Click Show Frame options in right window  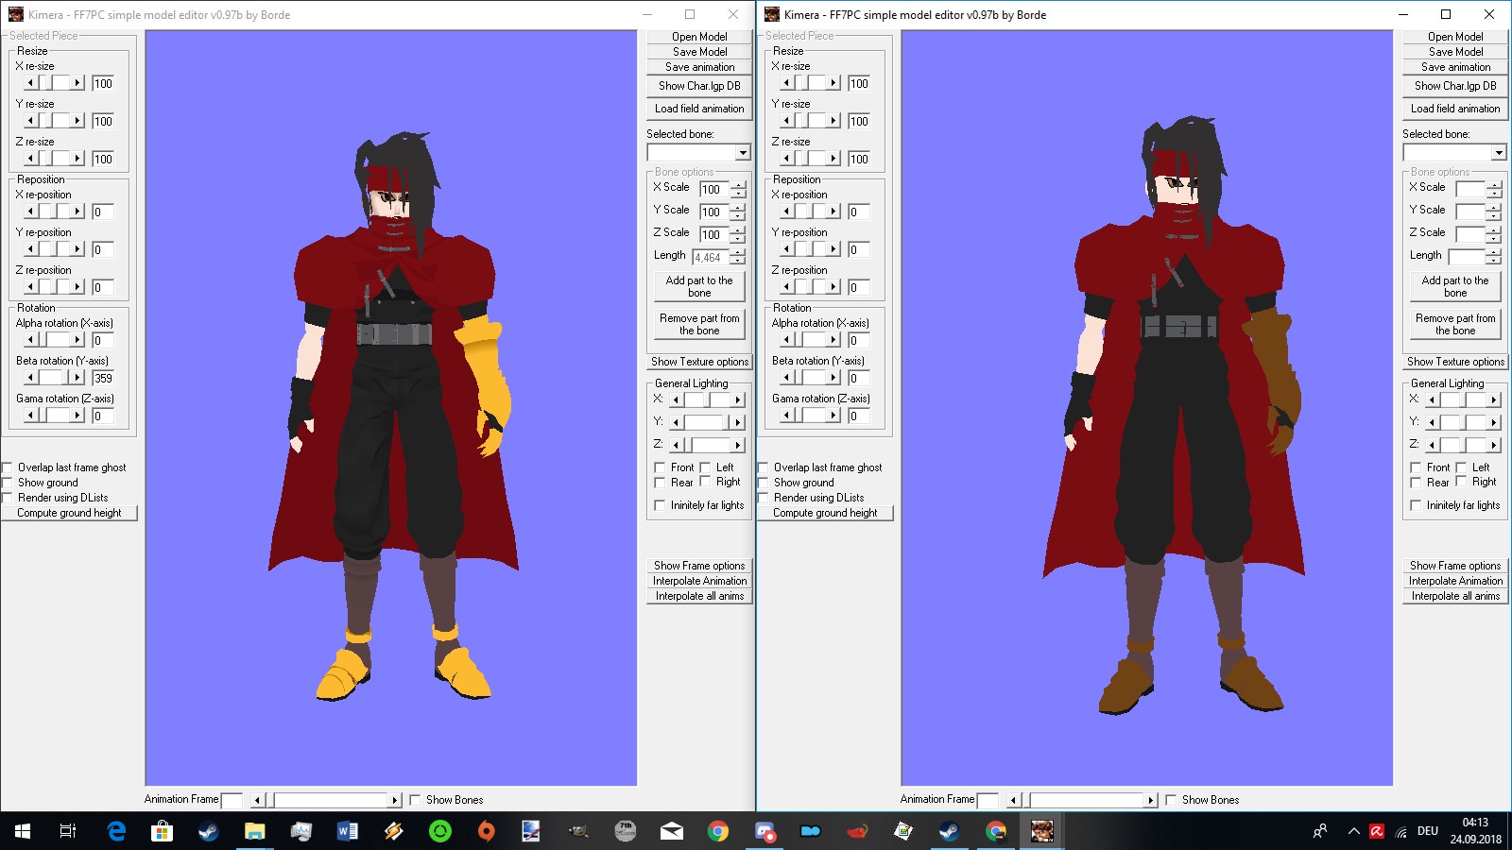pyautogui.click(x=1455, y=566)
